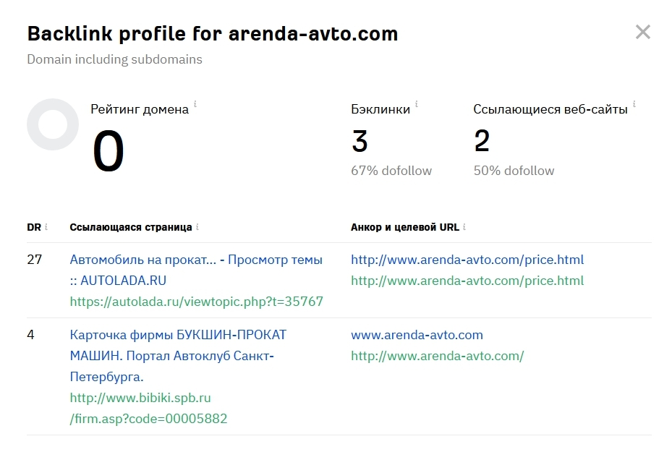The image size is (672, 452).
Task: Open green http://www.arenda-avto.com/ target URL
Action: pyautogui.click(x=437, y=356)
